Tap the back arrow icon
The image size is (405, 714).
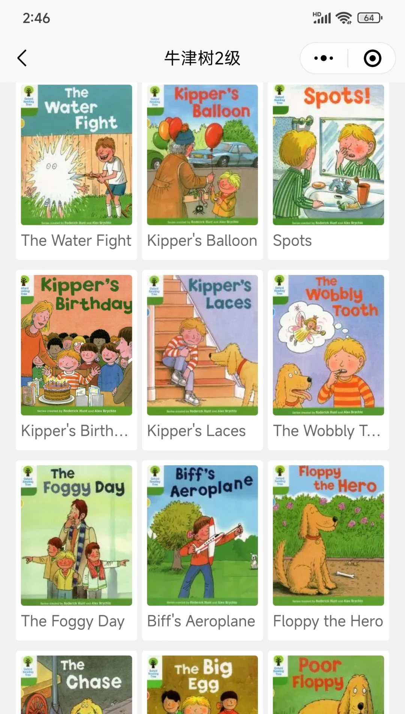click(22, 58)
